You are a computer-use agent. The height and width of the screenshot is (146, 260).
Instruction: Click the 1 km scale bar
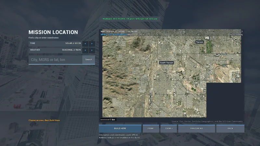click(x=108, y=119)
